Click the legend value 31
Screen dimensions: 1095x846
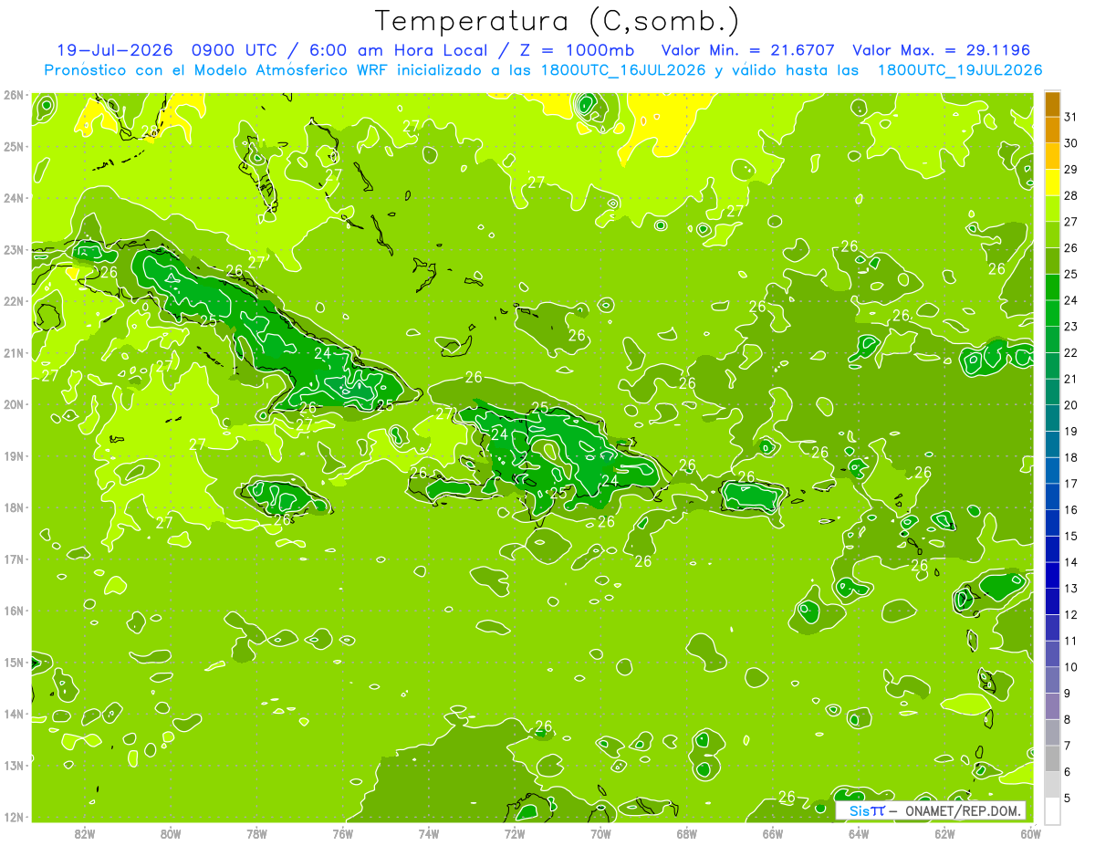[1071, 117]
